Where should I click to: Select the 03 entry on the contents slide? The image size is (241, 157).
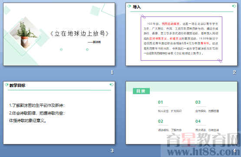(x=207, y=106)
